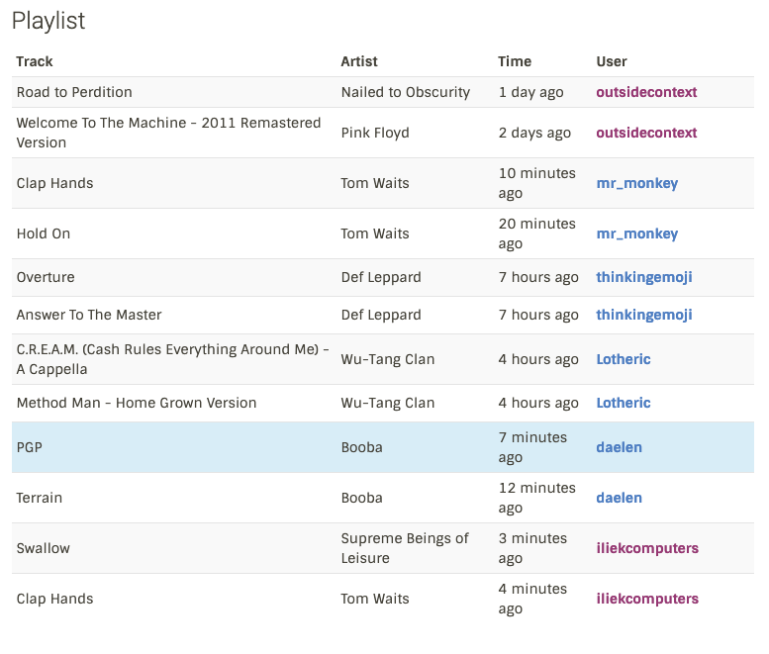The image size is (769, 654).
Task: Open iliekcomputers link on last Clap Hands row
Action: (x=647, y=600)
